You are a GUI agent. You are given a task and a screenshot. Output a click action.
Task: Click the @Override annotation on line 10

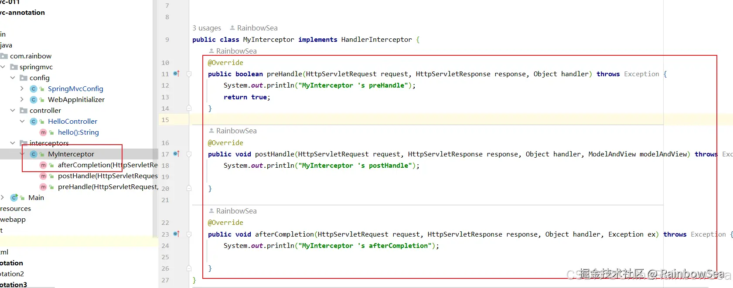tap(225, 63)
